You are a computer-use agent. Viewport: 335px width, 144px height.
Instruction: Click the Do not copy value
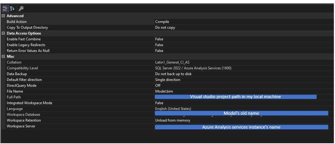click(x=165, y=27)
